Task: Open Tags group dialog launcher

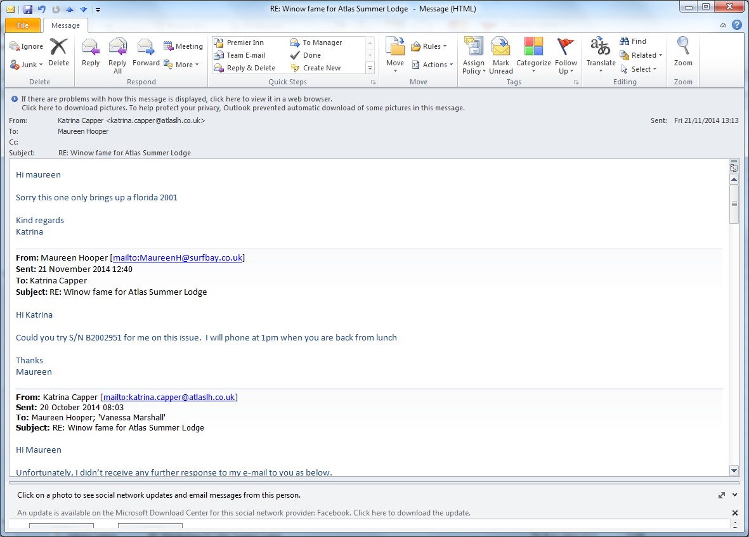Action: tap(576, 82)
